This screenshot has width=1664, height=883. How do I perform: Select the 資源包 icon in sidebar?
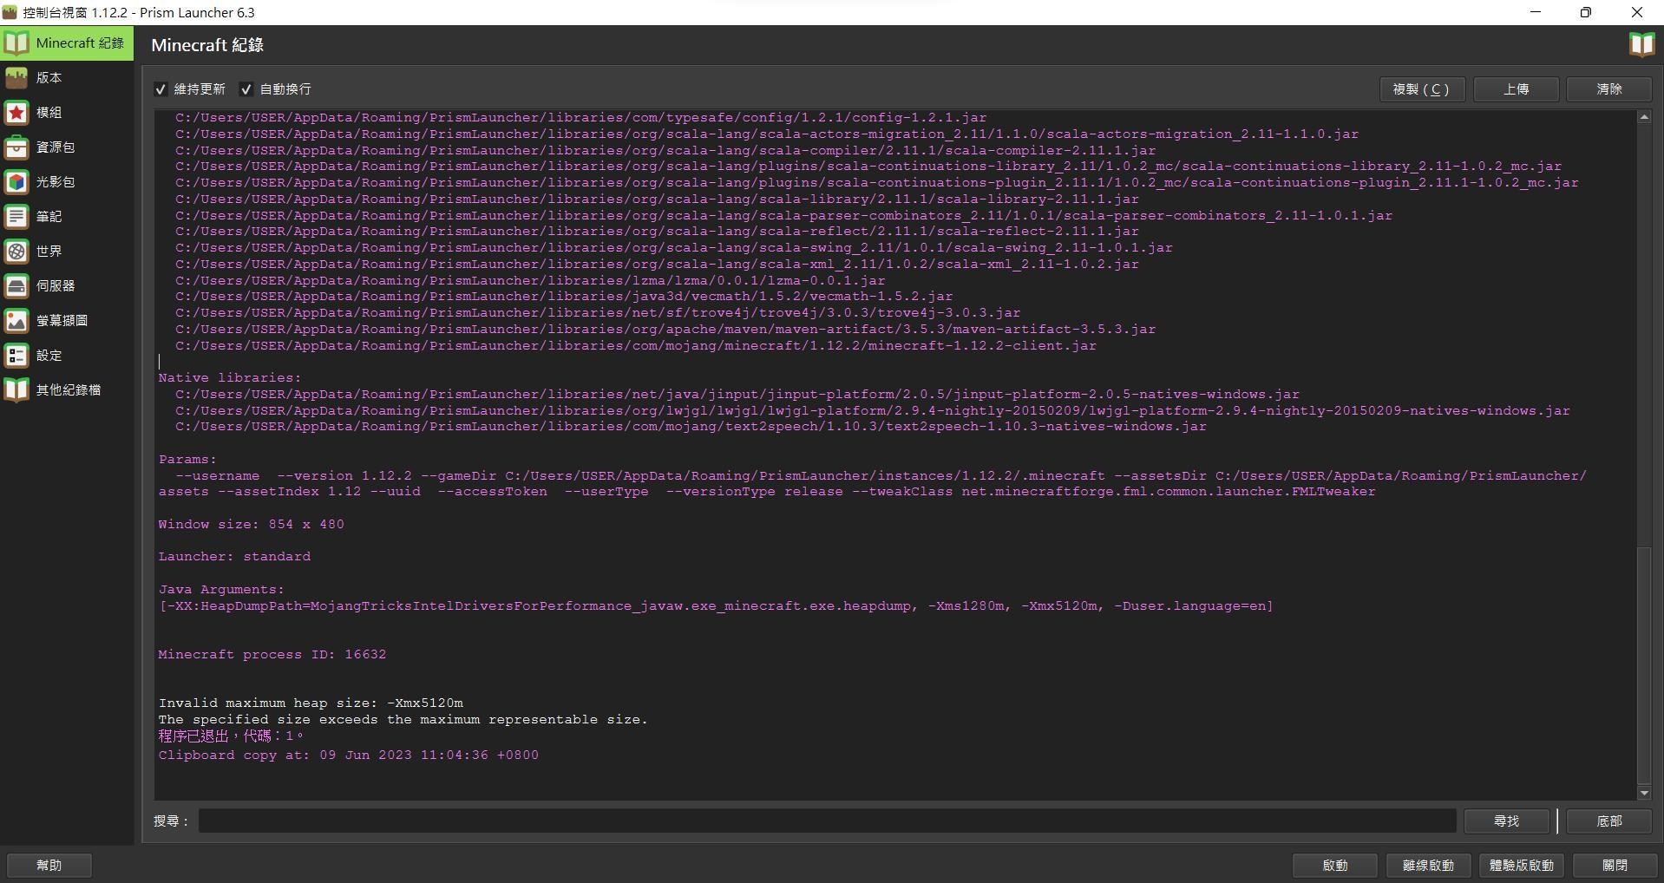click(x=16, y=147)
